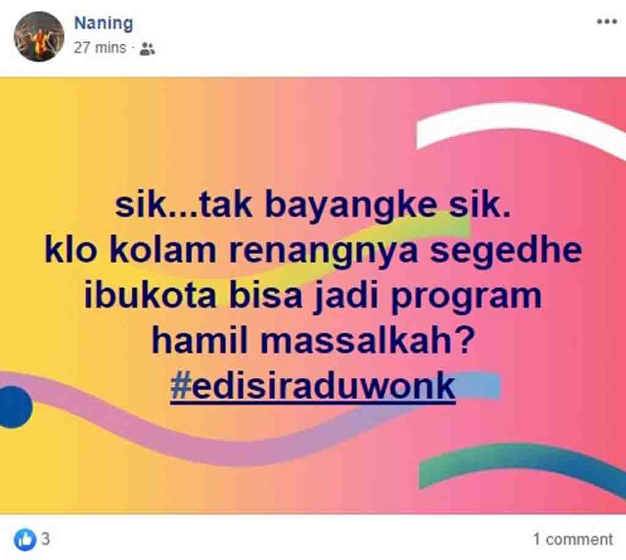Click the text line "sik...tak bayangke sik."
This screenshot has width=626, height=560.
click(x=312, y=205)
